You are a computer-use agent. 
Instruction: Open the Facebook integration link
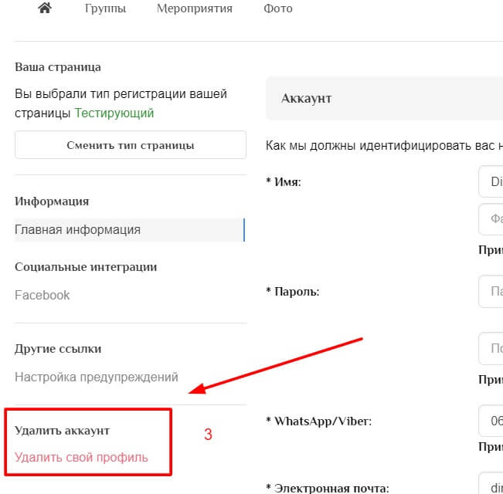click(42, 295)
